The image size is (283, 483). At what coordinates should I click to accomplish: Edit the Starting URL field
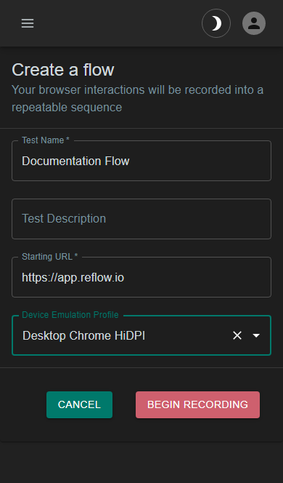point(141,277)
